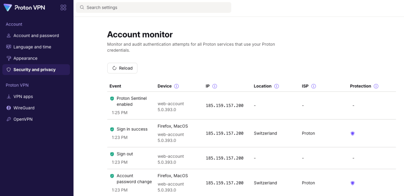Image resolution: width=404 pixels, height=196 pixels.
Task: Show info for the ISP column
Action: point(314,86)
